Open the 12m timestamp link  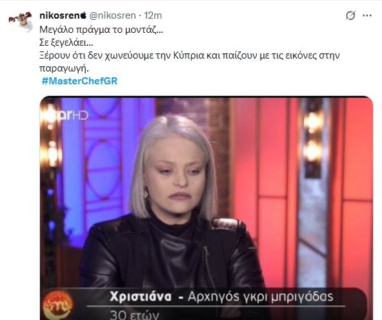153,15
